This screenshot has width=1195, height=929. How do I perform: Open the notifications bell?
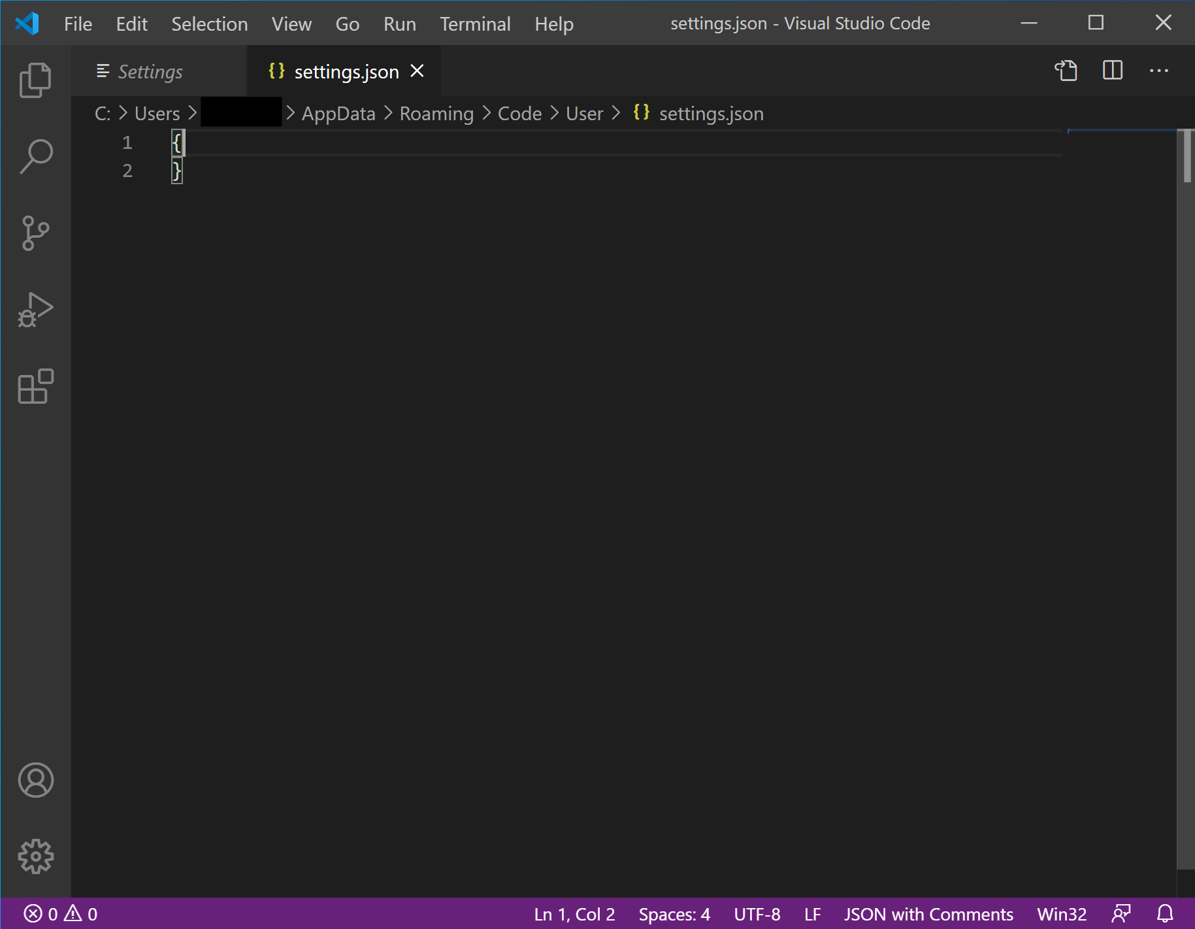click(1166, 913)
